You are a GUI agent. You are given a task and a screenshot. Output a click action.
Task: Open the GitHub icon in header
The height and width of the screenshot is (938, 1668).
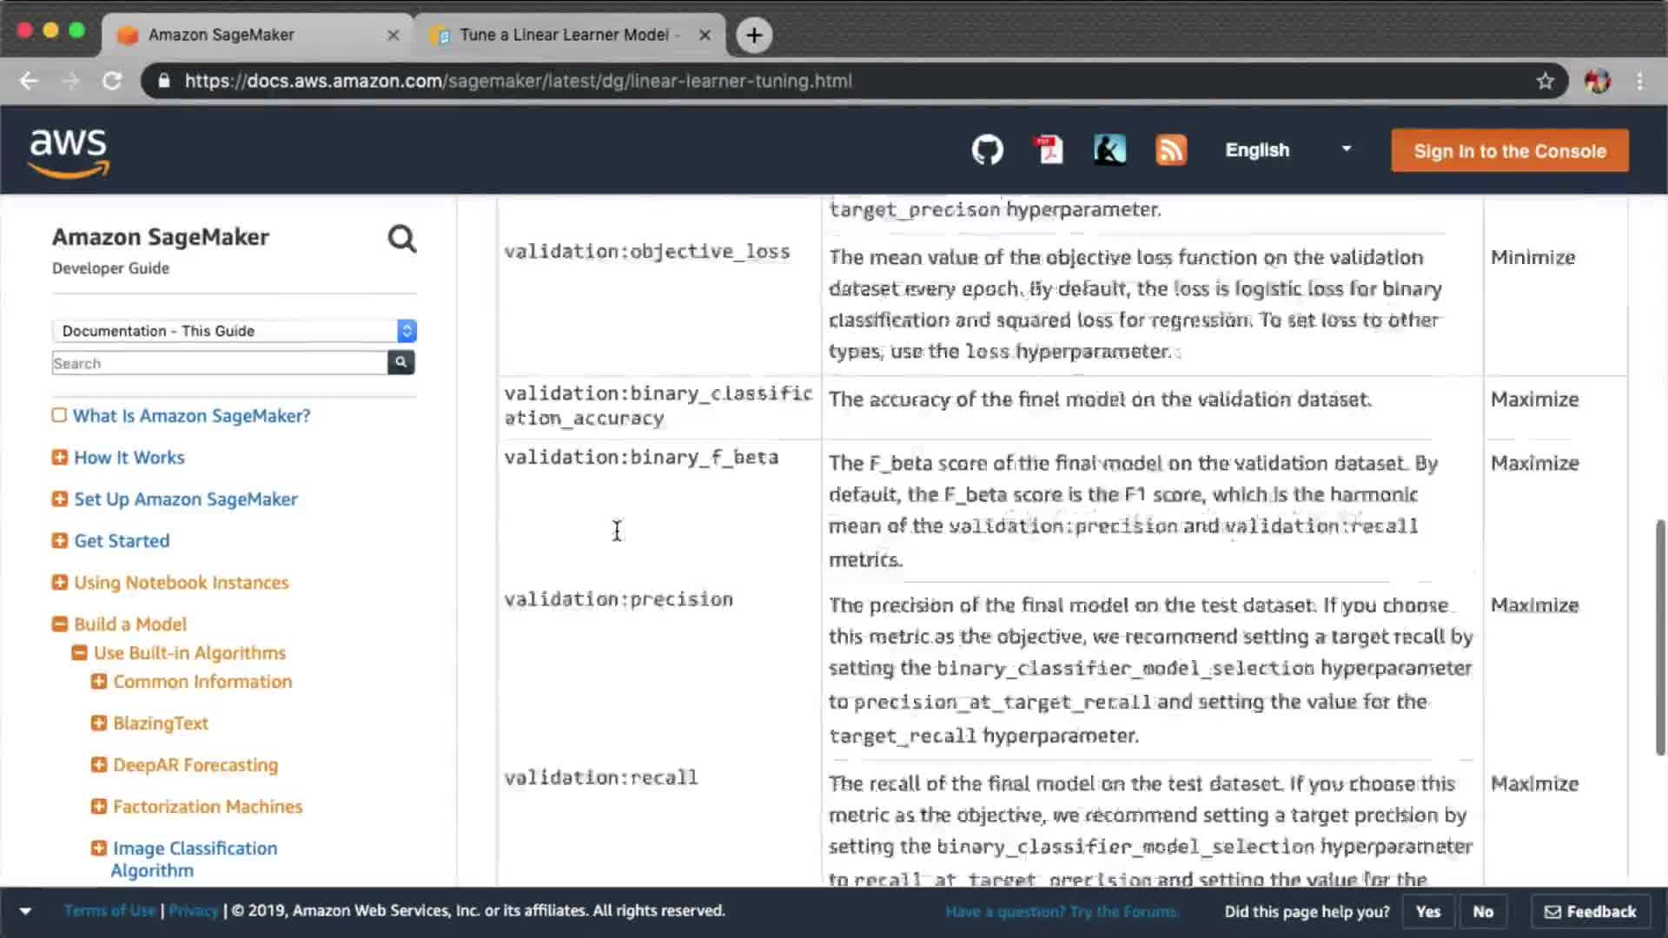987,150
